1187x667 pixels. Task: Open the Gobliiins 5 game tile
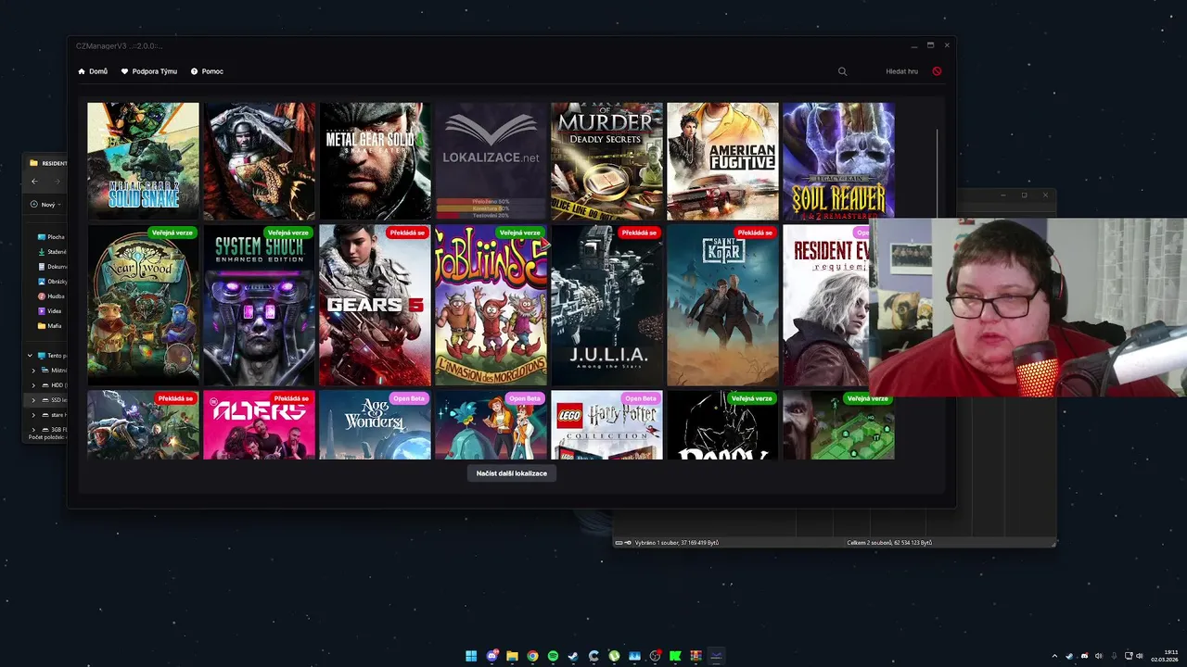491,306
